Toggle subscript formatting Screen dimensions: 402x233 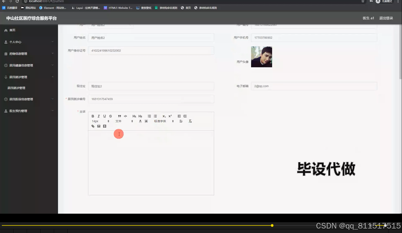[x=164, y=116]
